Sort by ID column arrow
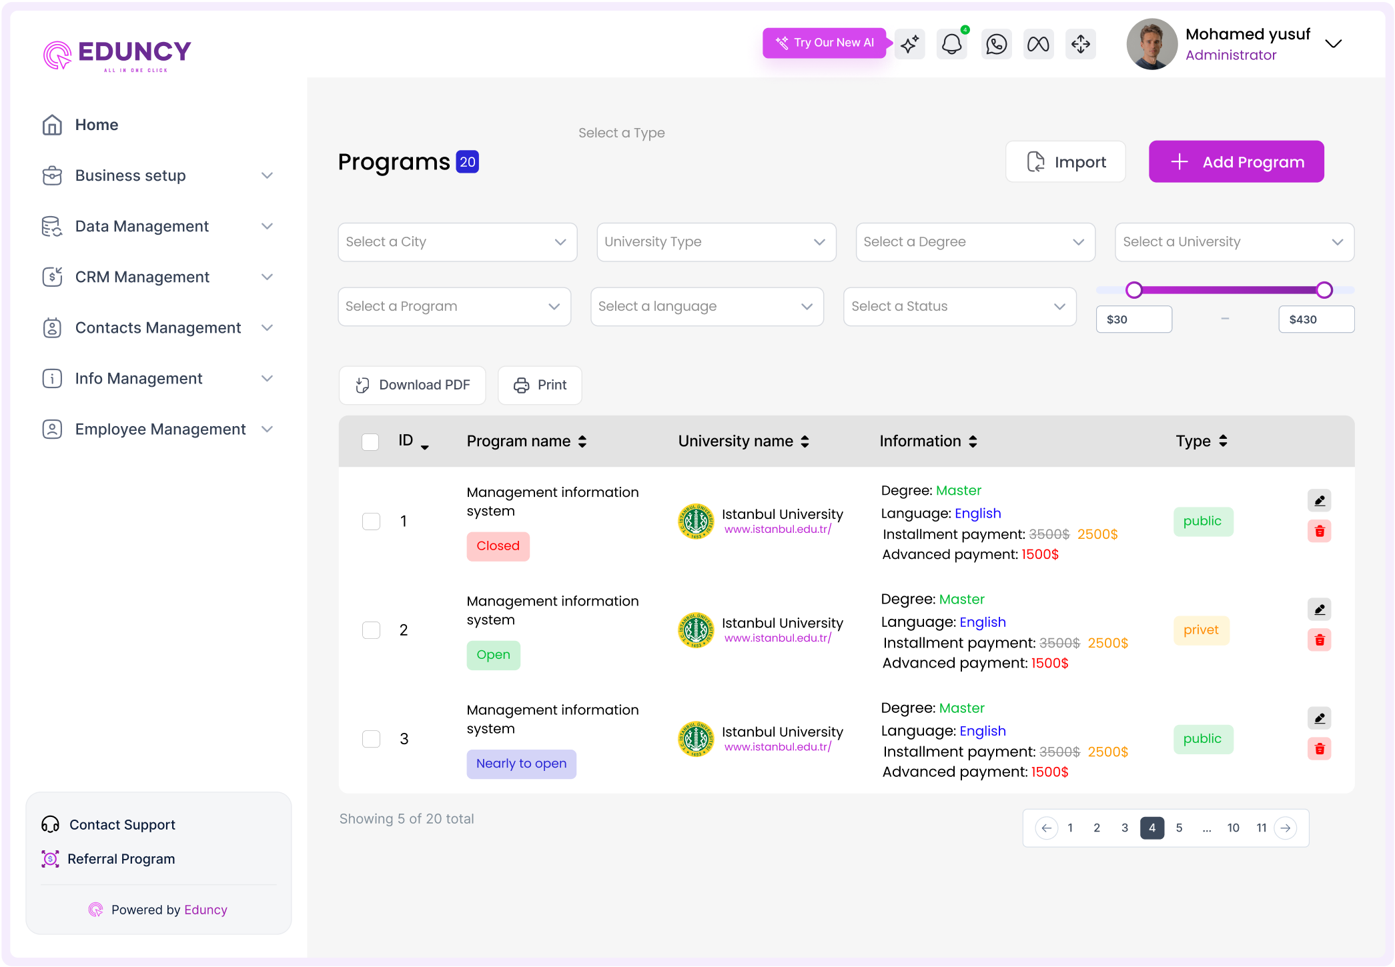Viewport: 1395px width, 967px height. click(x=424, y=447)
